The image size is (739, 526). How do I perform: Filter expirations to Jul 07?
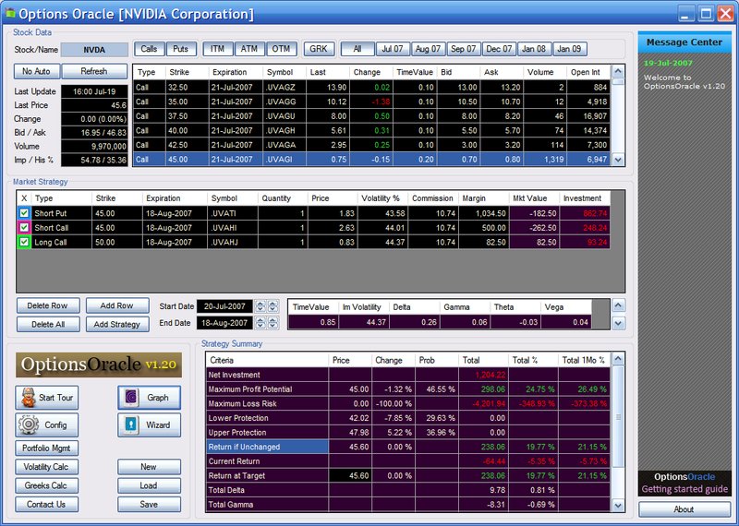tap(393, 49)
